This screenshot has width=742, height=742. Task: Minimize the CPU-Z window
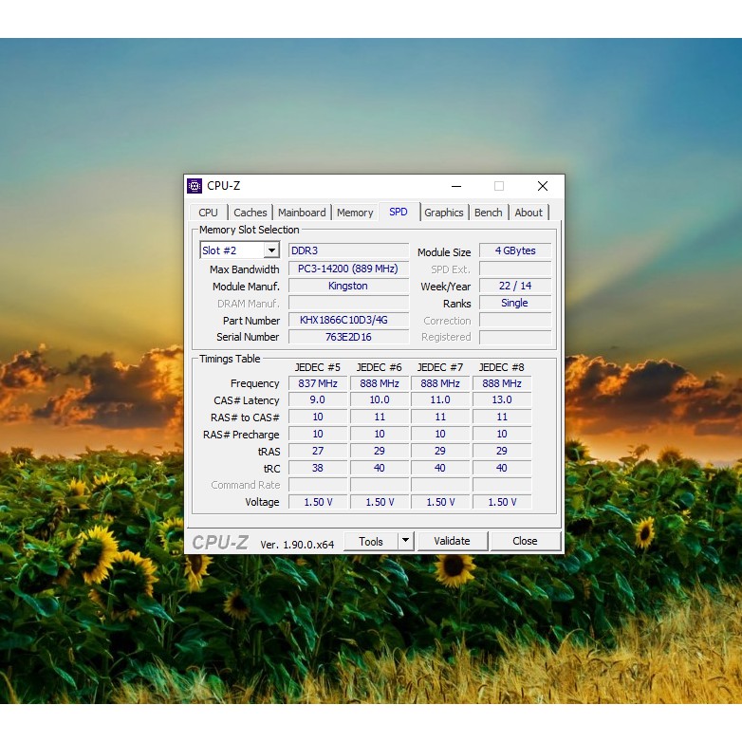[456, 186]
